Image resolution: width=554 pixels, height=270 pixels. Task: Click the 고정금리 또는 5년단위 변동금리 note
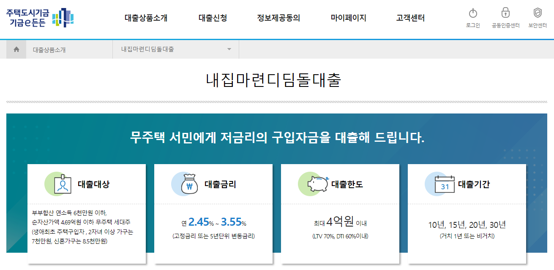(213, 236)
